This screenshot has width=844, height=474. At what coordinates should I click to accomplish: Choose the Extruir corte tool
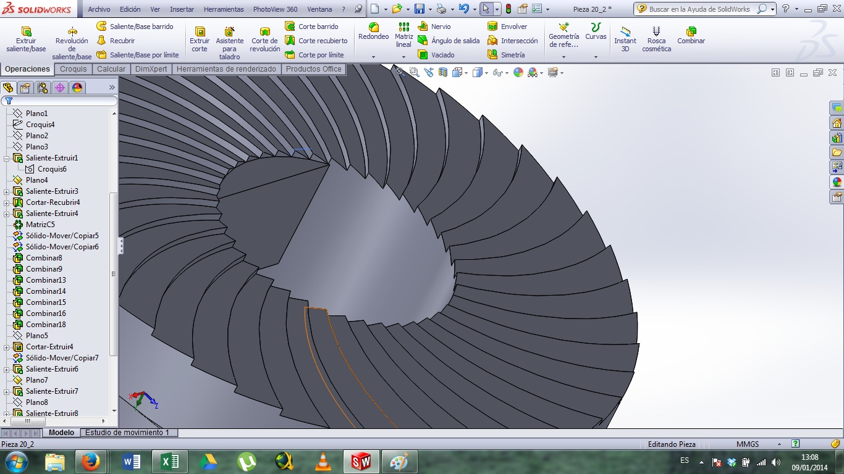pos(200,39)
